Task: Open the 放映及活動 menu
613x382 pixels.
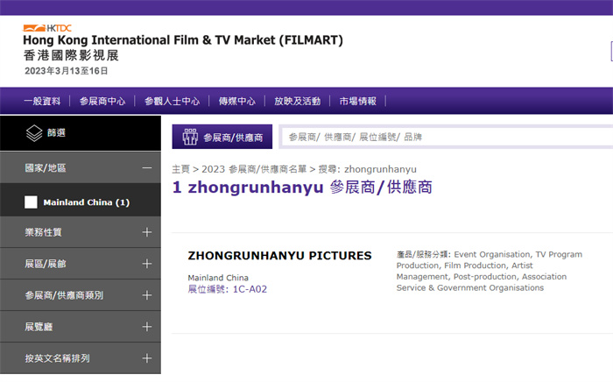Action: pos(298,102)
